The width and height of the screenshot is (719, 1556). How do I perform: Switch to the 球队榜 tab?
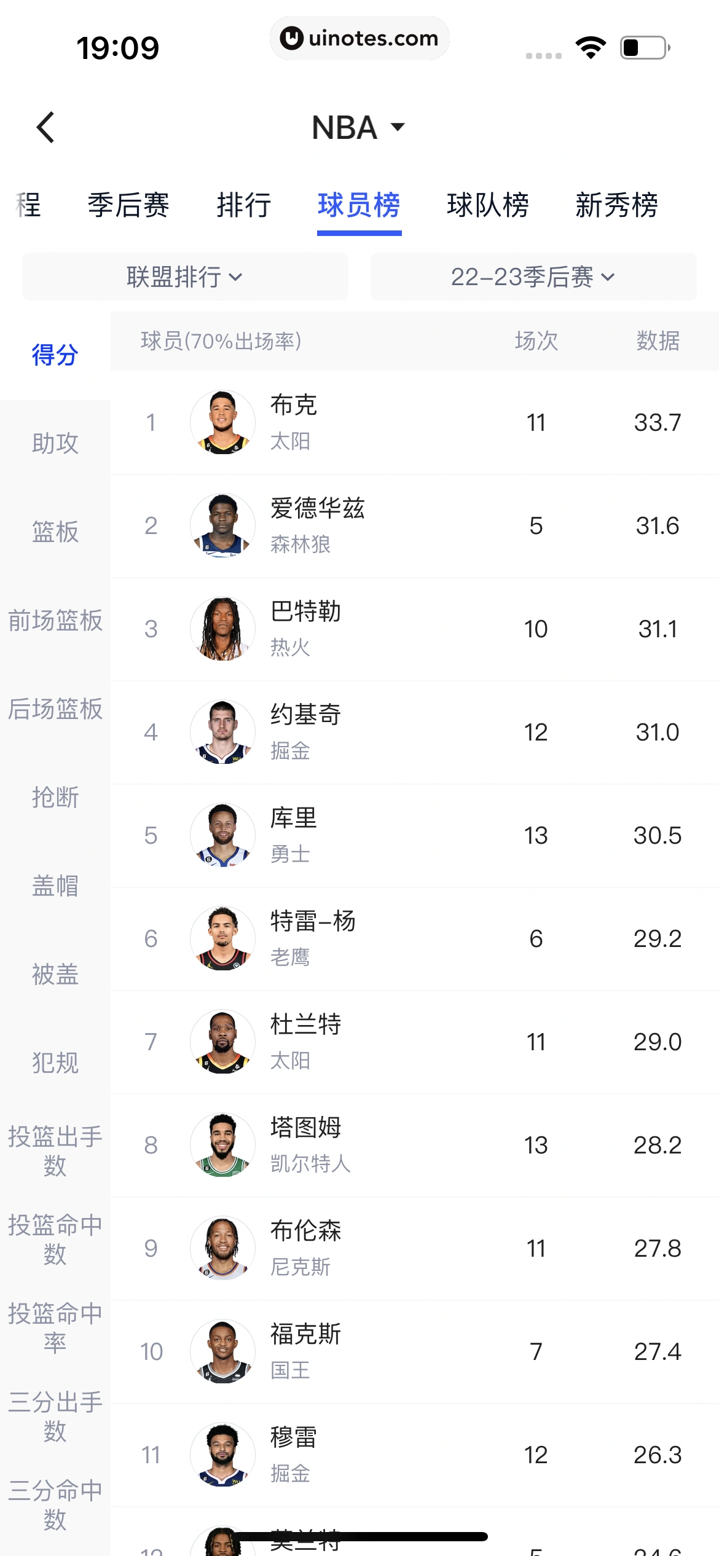[488, 205]
